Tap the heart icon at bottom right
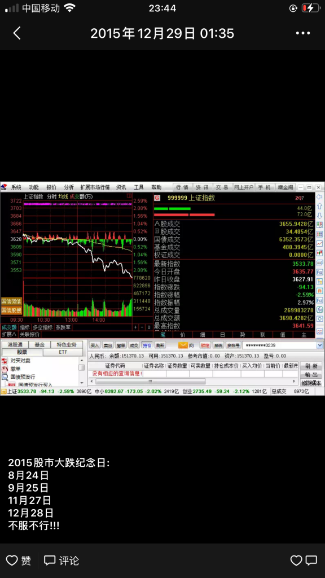 click(x=296, y=561)
